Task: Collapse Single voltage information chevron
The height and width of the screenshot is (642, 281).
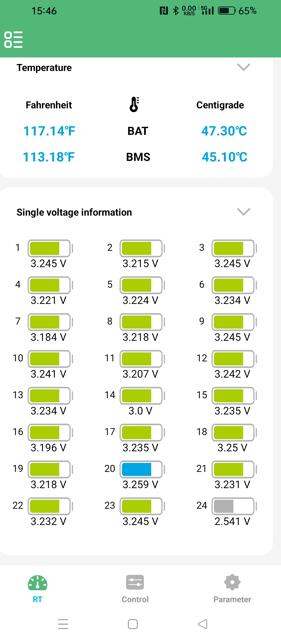Action: click(243, 212)
